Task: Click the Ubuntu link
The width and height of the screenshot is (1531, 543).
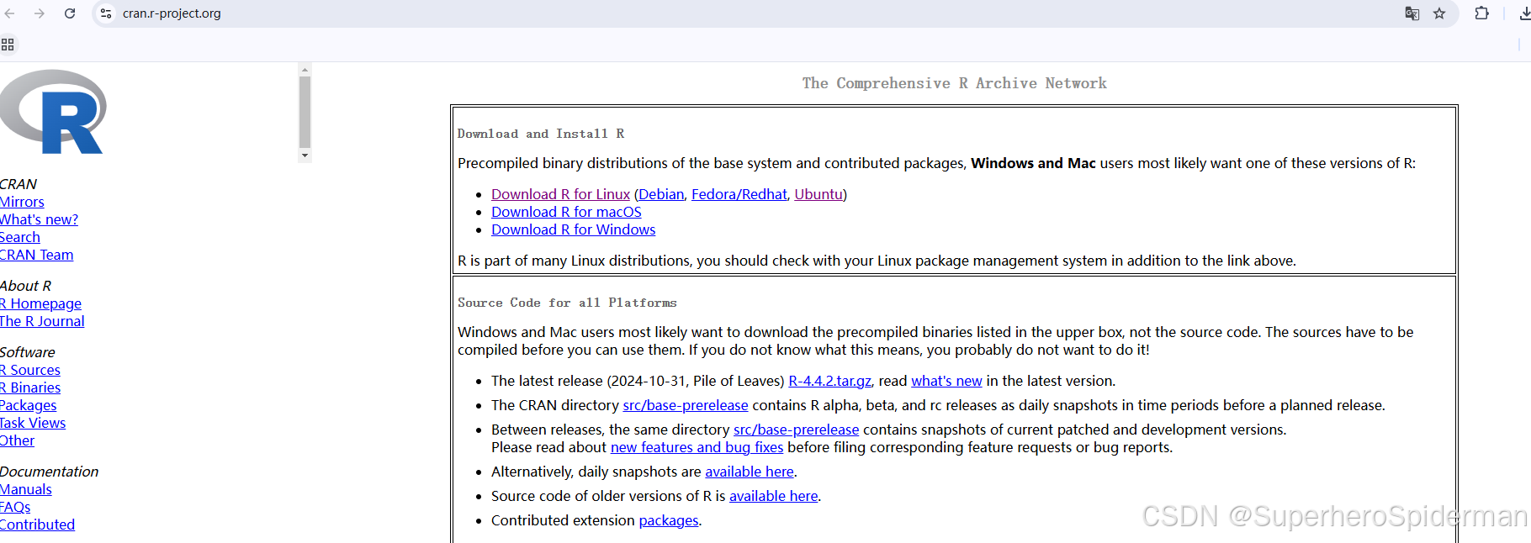Action: (818, 194)
